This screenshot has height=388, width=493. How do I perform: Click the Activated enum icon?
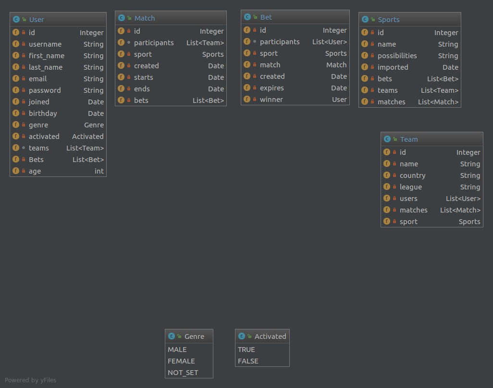click(242, 336)
